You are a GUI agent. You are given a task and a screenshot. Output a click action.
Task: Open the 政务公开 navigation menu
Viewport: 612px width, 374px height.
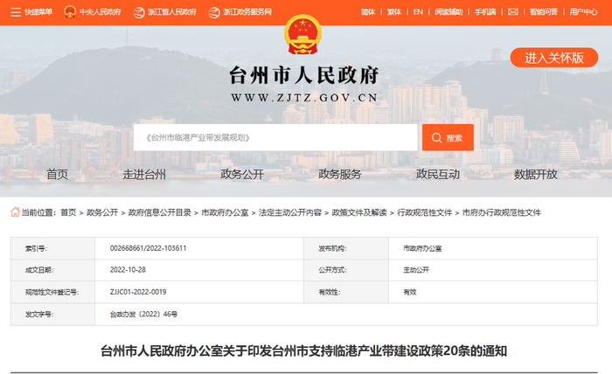(242, 174)
